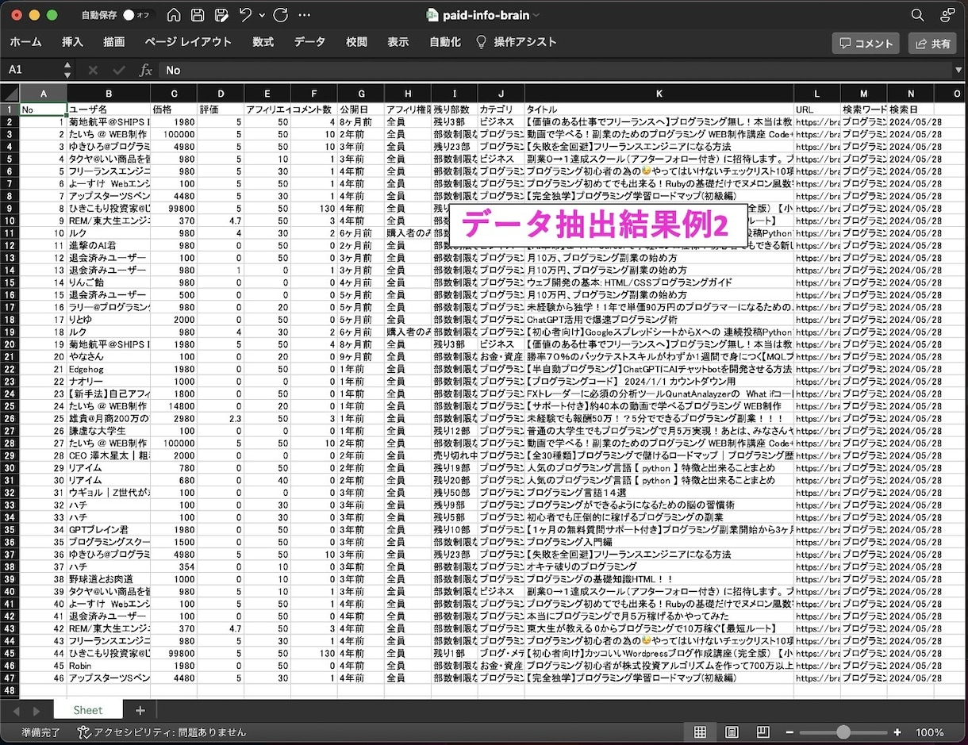Select the ユーザ名 header cell
The image size is (968, 745).
click(x=109, y=109)
